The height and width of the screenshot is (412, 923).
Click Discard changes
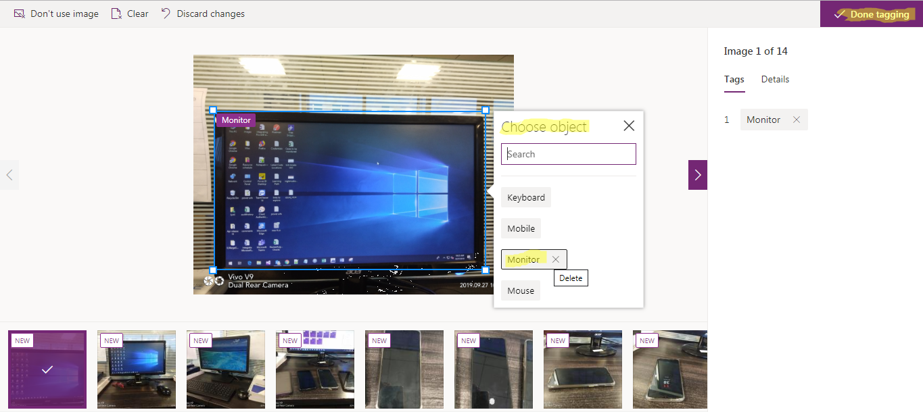click(203, 14)
